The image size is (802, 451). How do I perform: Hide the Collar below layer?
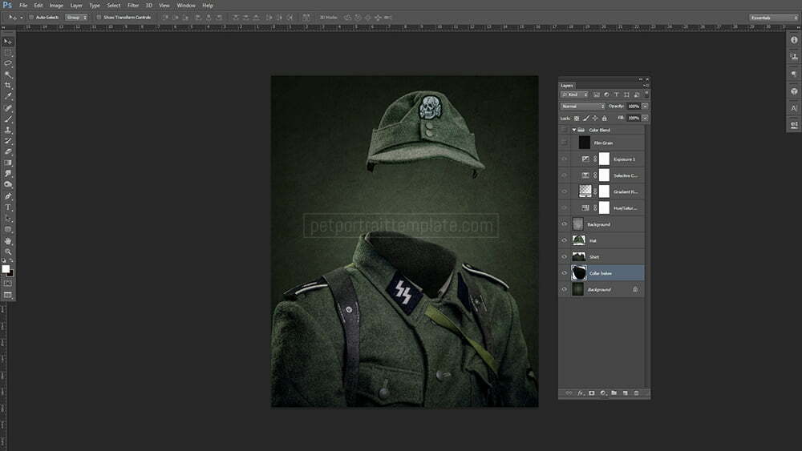coord(564,273)
